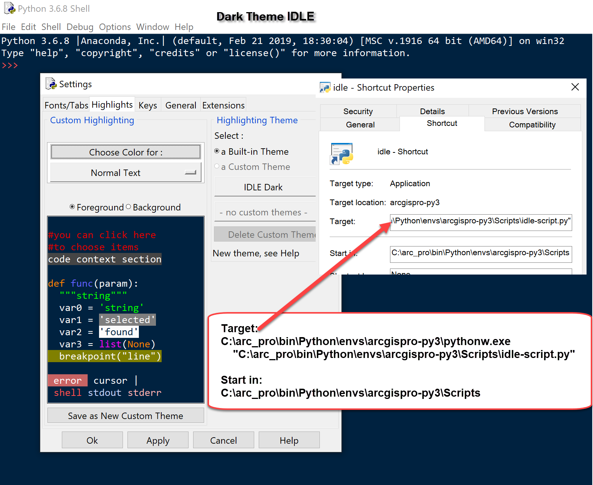This screenshot has width=593, height=485.
Task: Click the 'Target location:' label in Shortcut Properties
Action: coord(358,202)
